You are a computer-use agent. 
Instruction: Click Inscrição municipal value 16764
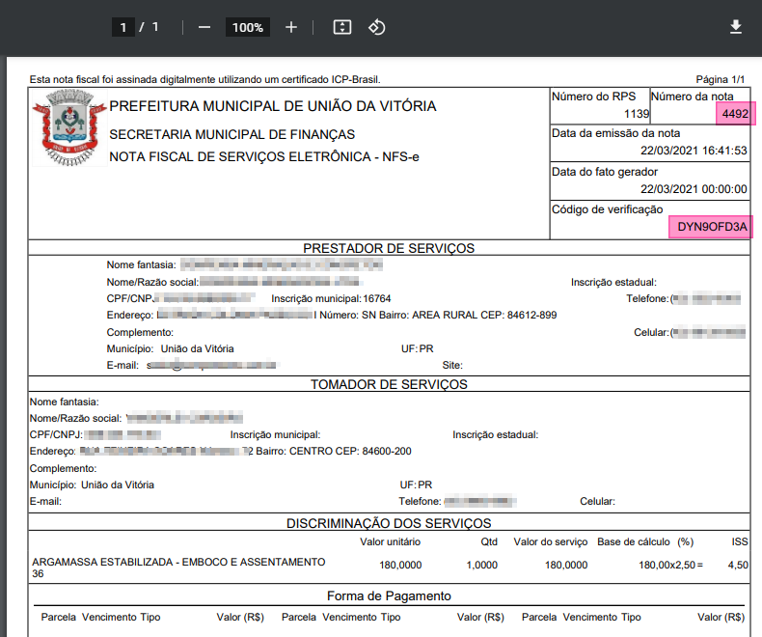coord(376,298)
